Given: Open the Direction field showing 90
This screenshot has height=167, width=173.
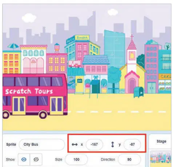Looking at the screenshot, I should (129, 159).
